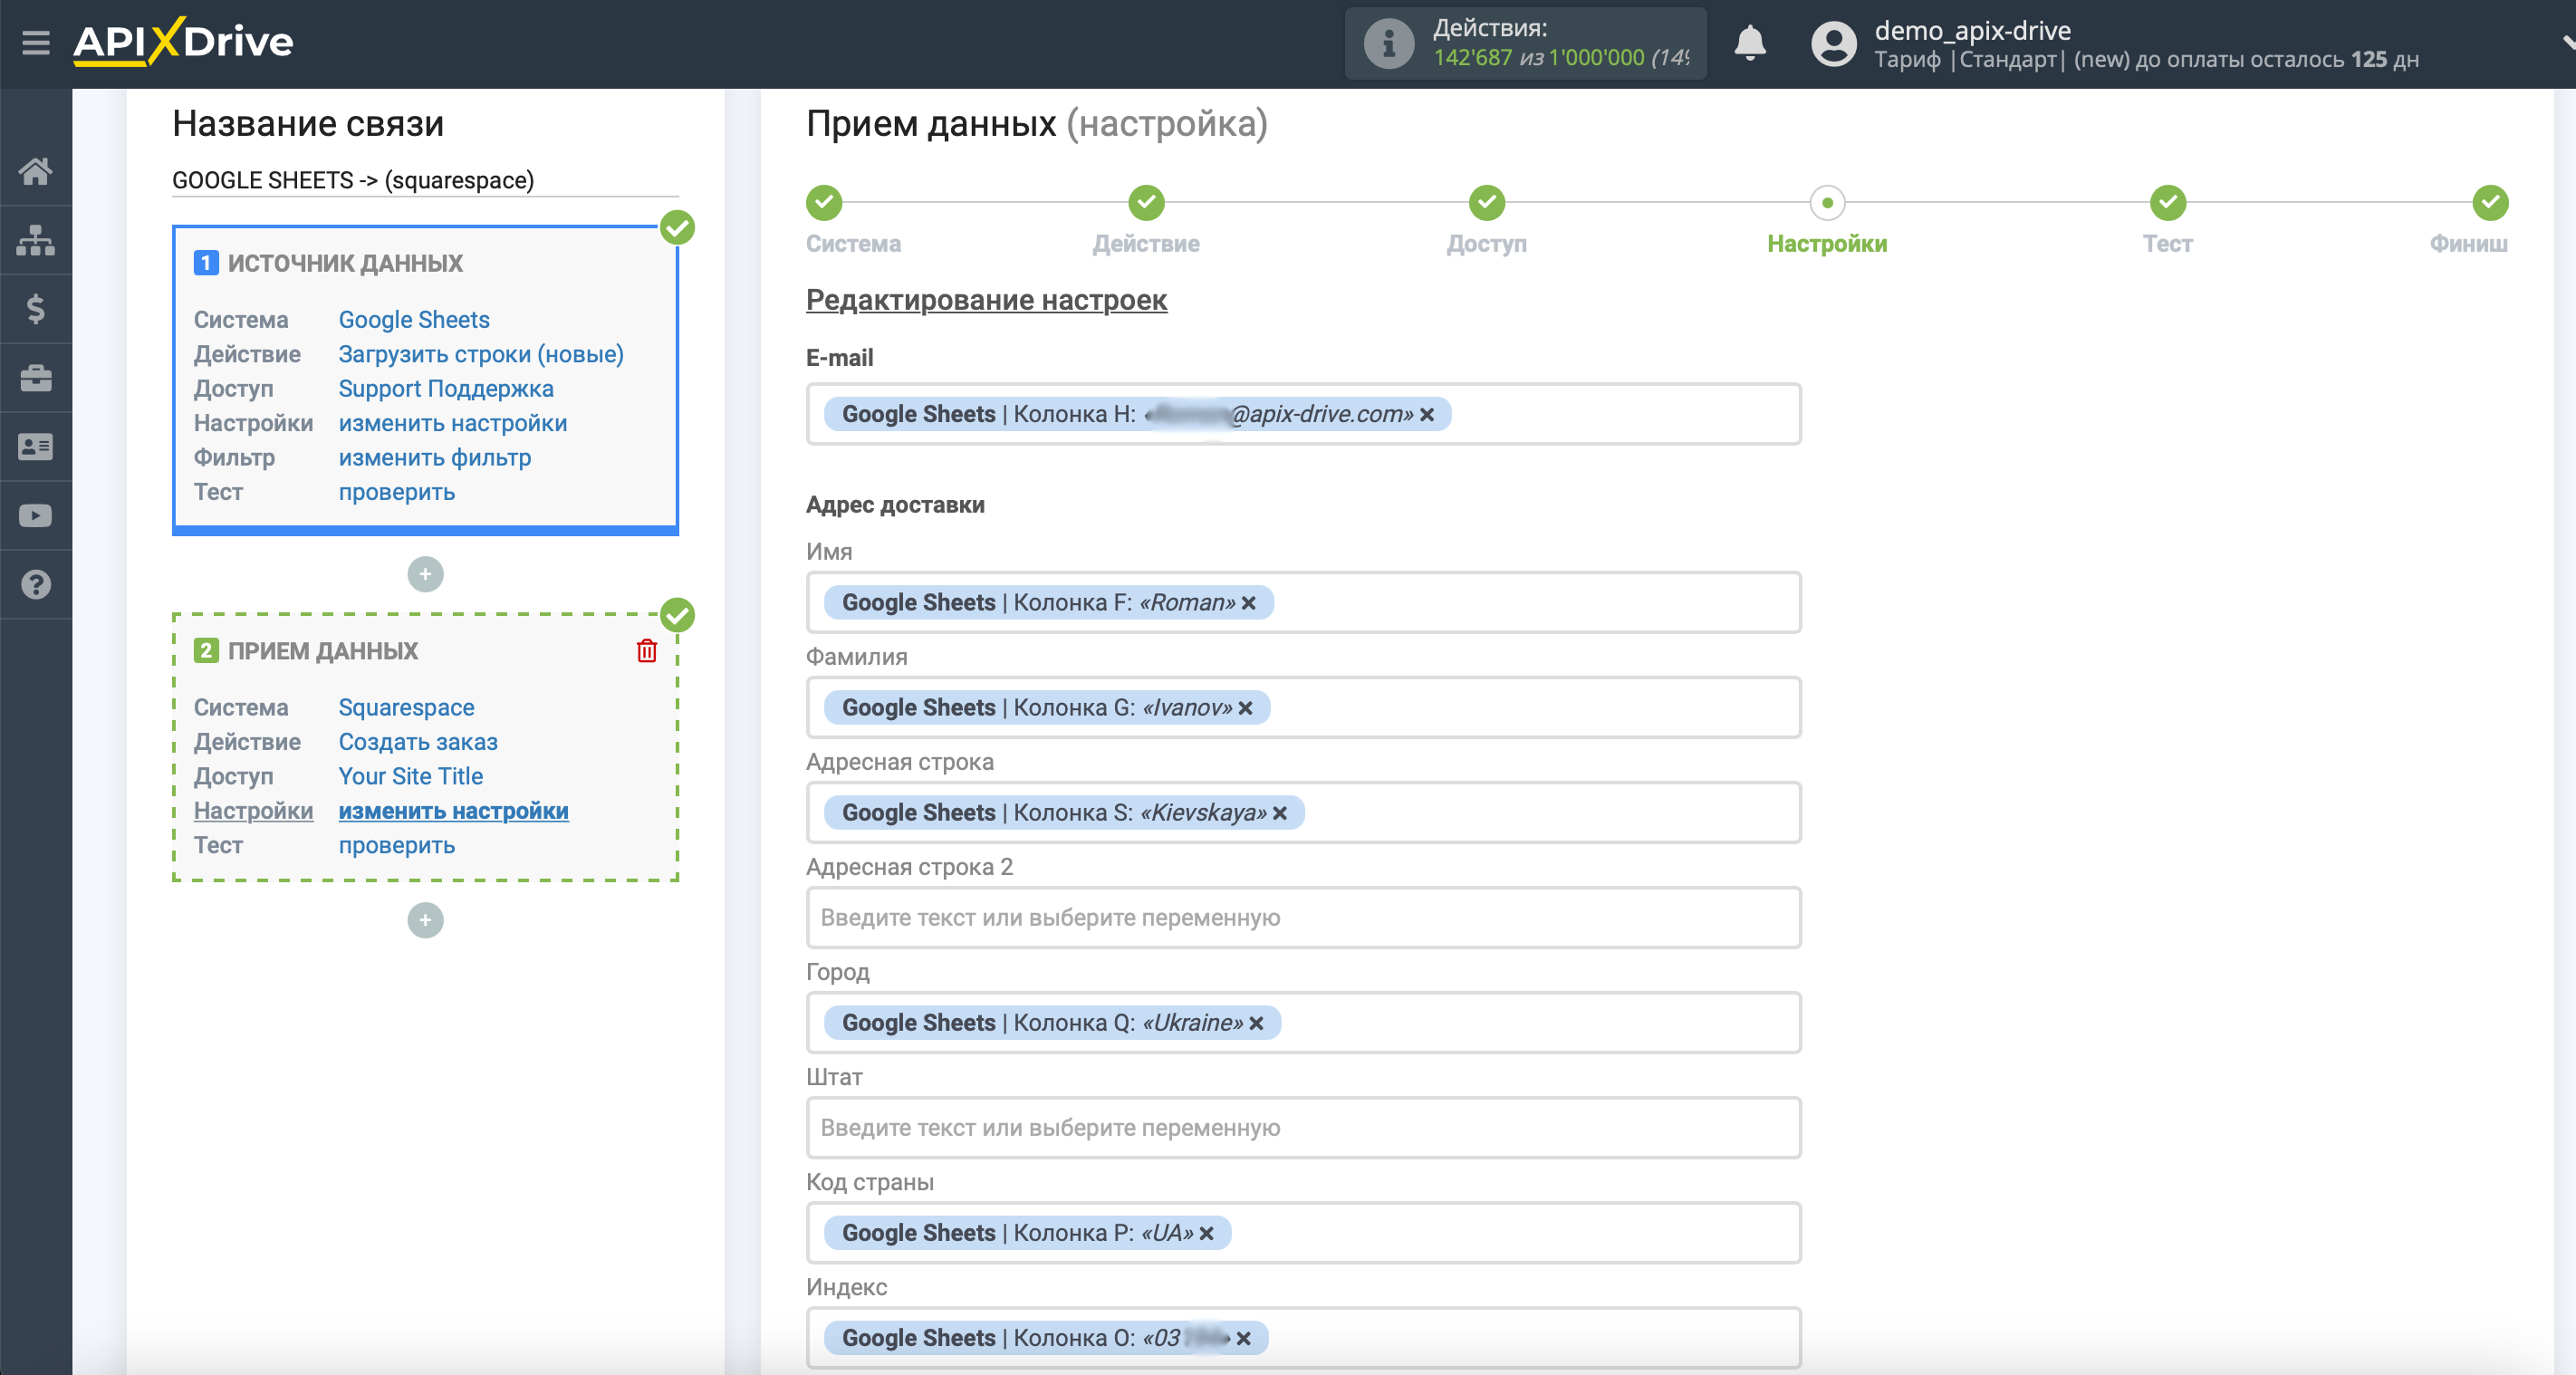Click the demo_apix-drive account name
The height and width of the screenshot is (1375, 2576).
(x=1972, y=30)
